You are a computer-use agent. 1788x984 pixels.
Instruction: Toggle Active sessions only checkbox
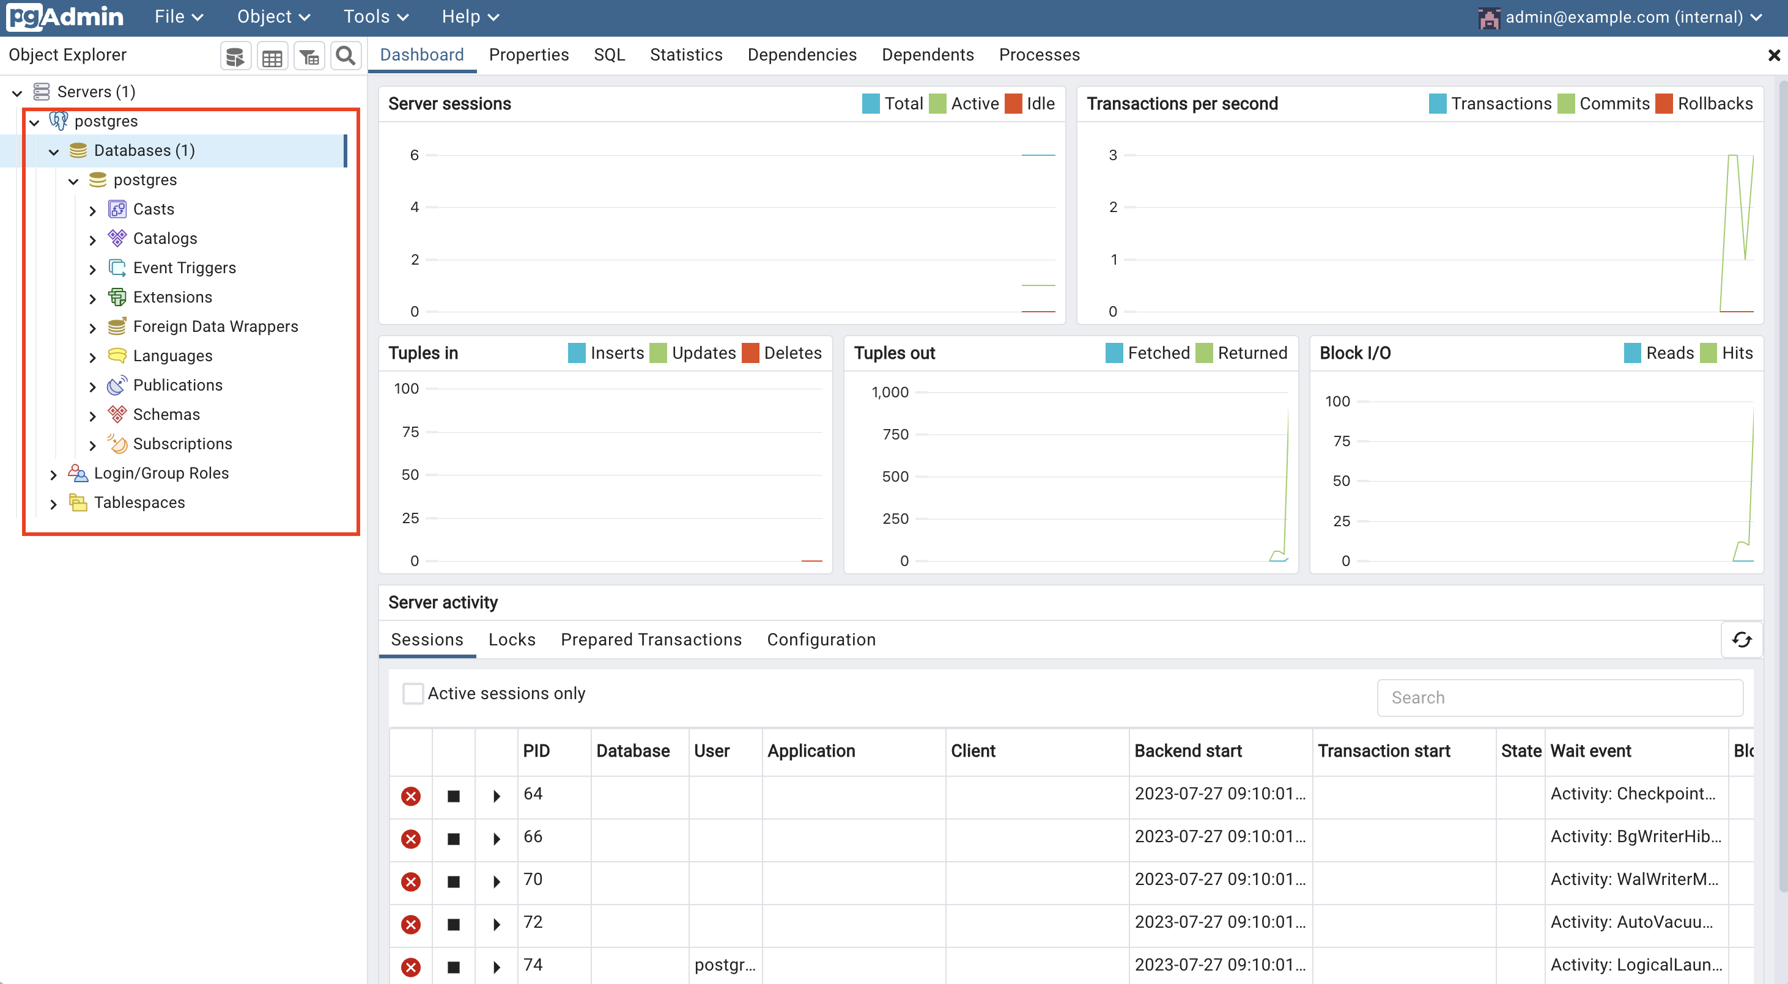[413, 694]
